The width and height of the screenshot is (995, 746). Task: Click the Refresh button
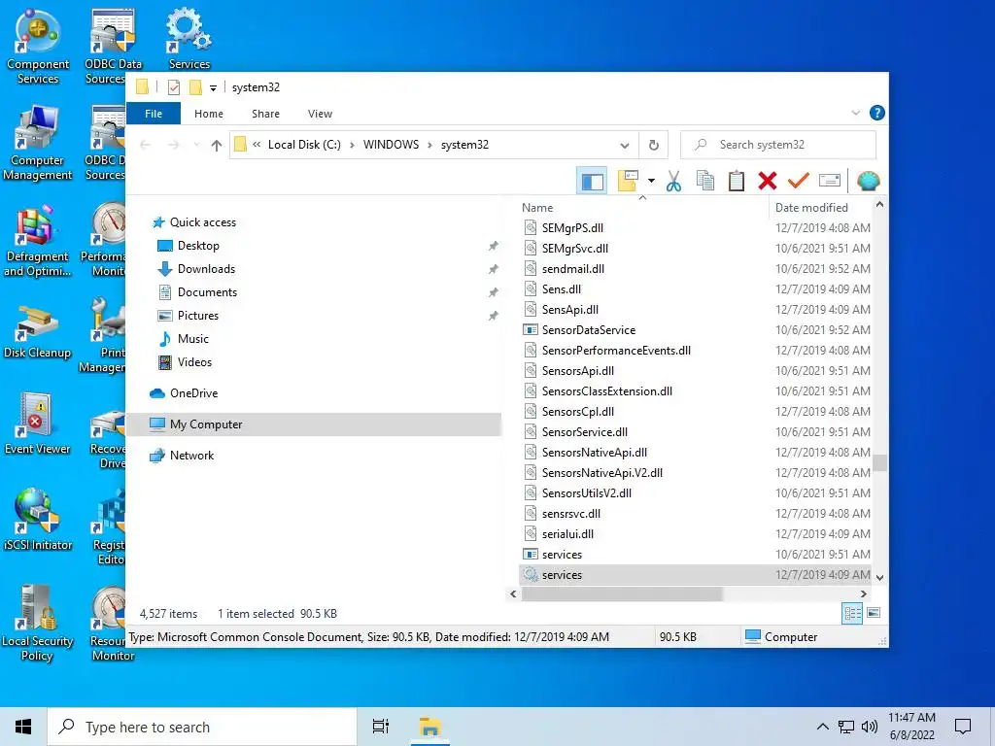tap(654, 146)
